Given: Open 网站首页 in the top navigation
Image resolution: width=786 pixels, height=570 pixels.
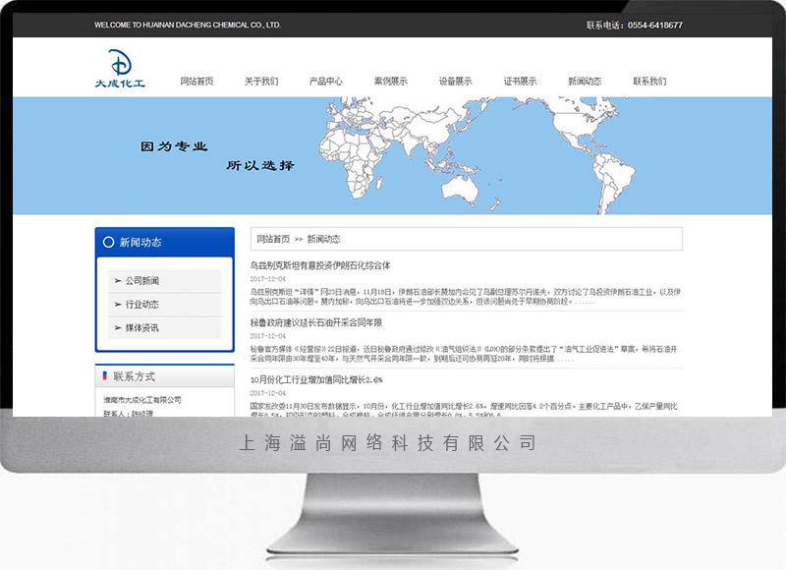Looking at the screenshot, I should (x=196, y=82).
